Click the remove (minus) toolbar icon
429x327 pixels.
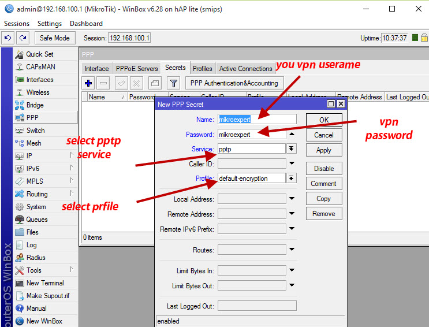pyautogui.click(x=103, y=83)
